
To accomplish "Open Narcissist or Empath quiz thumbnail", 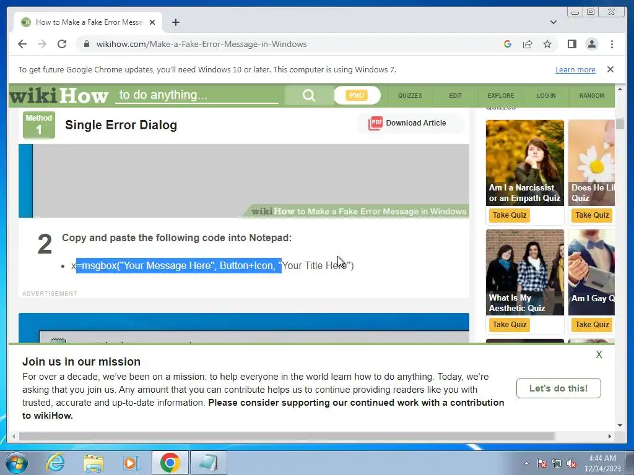I will (x=525, y=163).
